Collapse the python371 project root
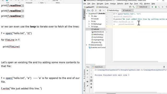 (87, 14)
